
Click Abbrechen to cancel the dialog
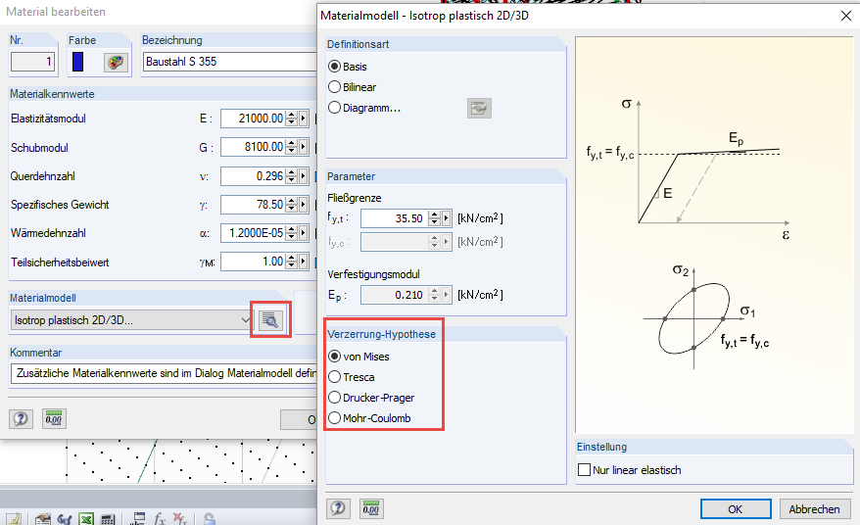click(x=815, y=509)
